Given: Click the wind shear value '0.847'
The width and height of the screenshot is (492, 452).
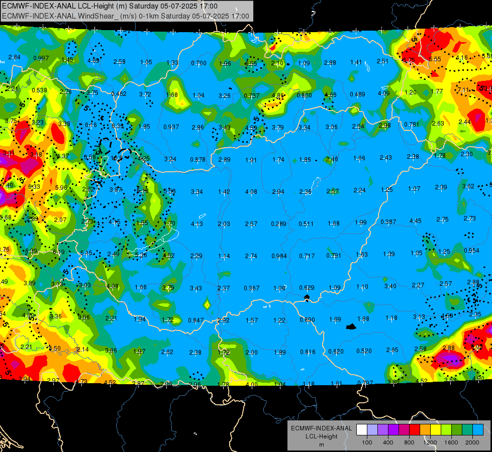Looking at the screenshot, I should click(x=196, y=320).
